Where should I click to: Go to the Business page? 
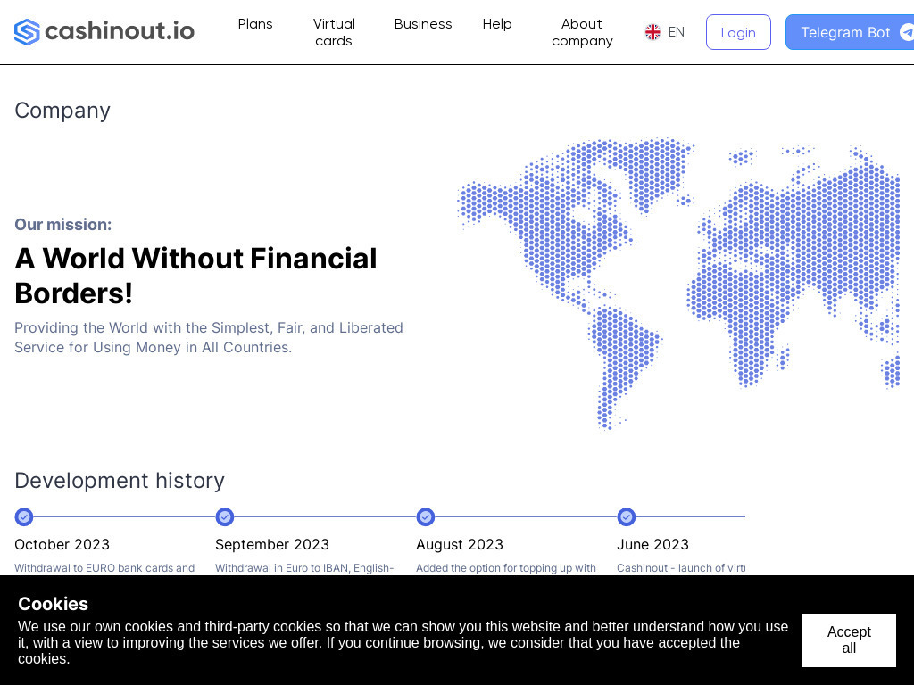tap(423, 24)
